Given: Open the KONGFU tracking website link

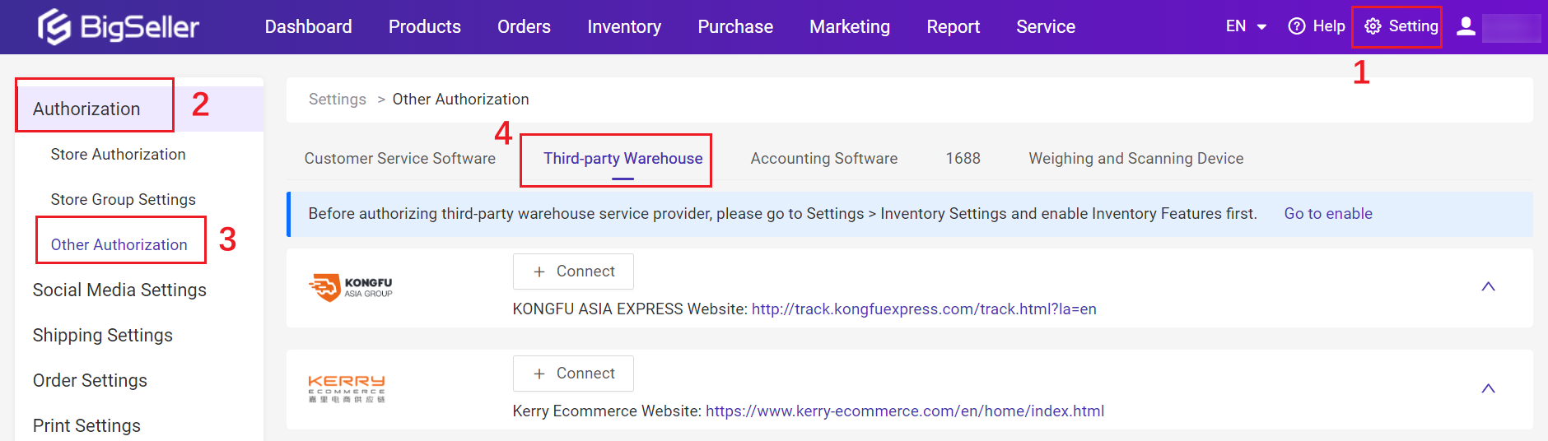Looking at the screenshot, I should tap(923, 309).
